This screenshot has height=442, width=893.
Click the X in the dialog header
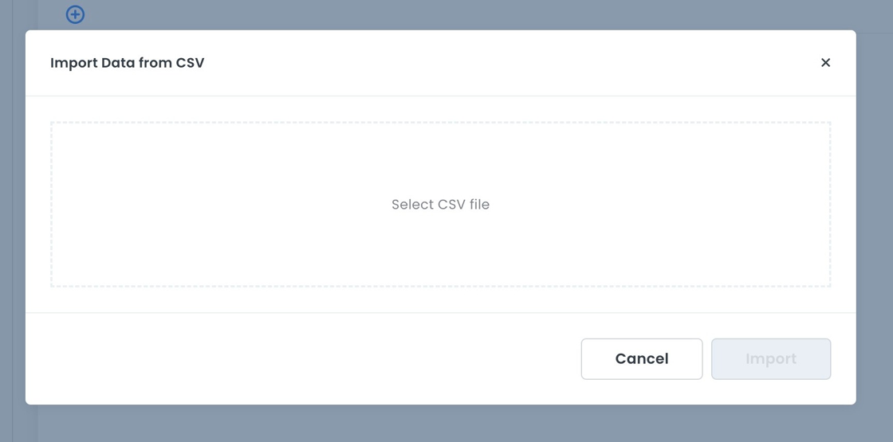(x=825, y=63)
